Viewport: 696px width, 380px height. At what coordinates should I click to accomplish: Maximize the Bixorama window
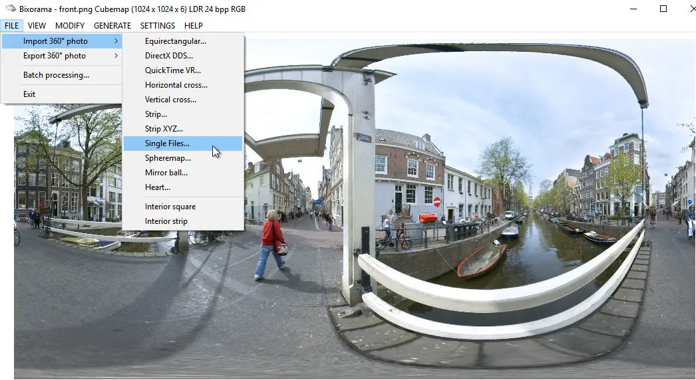click(663, 9)
